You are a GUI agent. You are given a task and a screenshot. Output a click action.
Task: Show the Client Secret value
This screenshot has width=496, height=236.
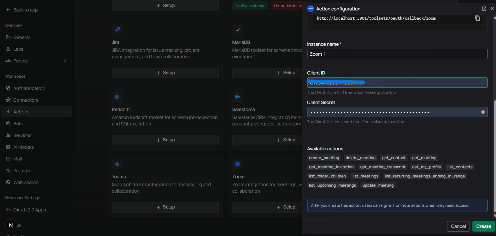[x=483, y=112]
